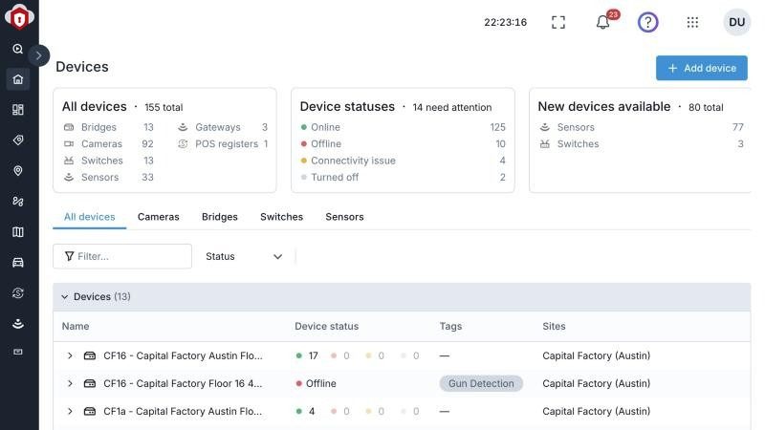Open the dashboard layouts sidebar icon
The height and width of the screenshot is (430, 765).
point(18,110)
